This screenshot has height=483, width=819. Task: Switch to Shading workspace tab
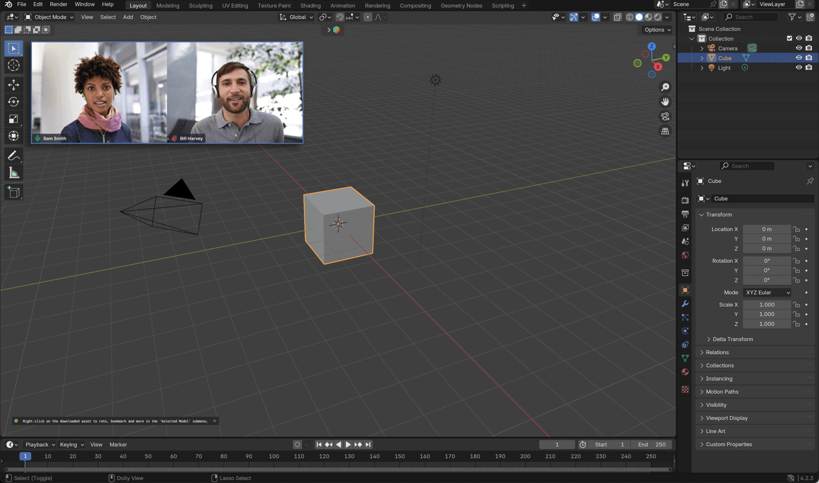(x=310, y=5)
